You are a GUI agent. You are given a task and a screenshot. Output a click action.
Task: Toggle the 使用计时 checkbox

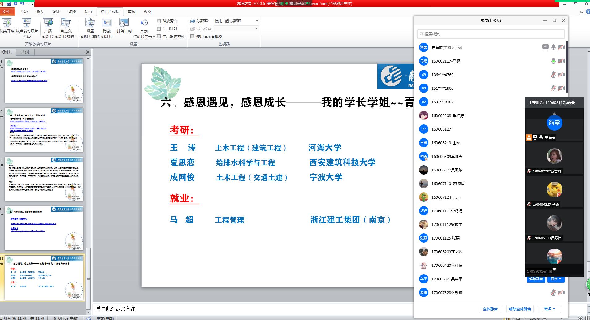pyautogui.click(x=159, y=29)
